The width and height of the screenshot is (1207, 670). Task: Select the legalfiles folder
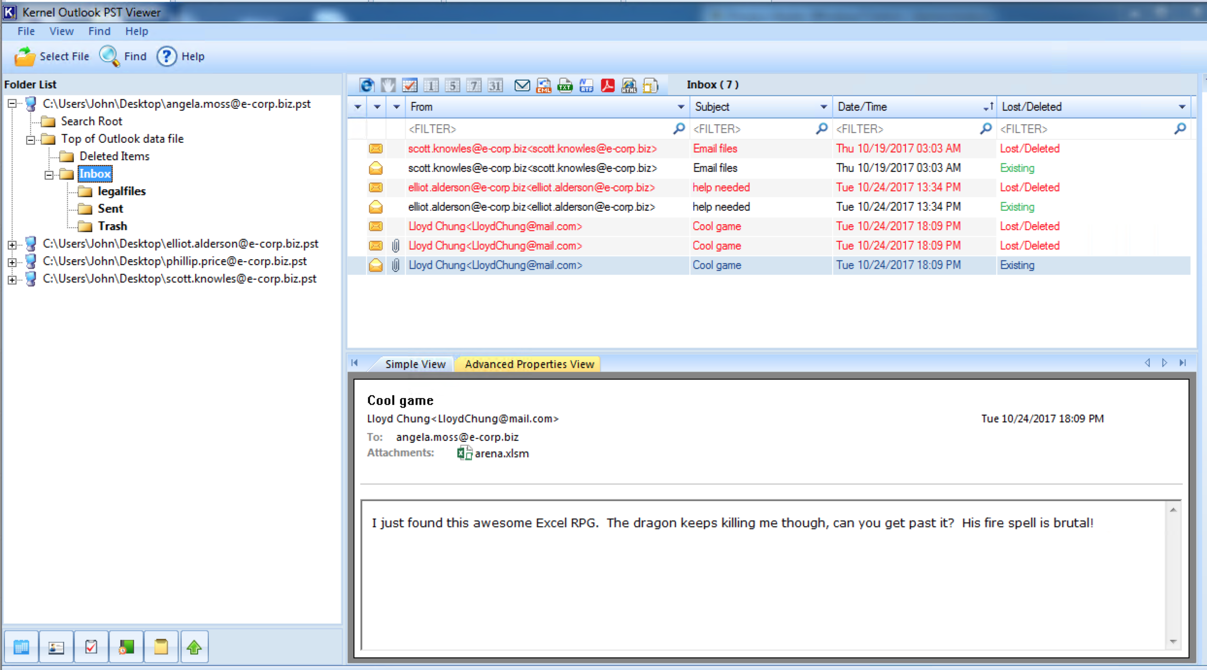(x=121, y=191)
